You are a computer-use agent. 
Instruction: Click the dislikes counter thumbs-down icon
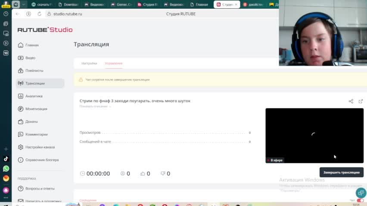tap(163, 173)
